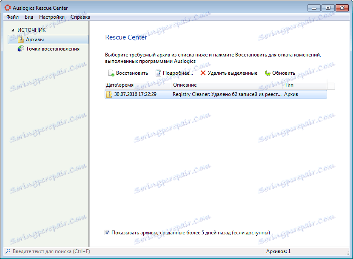Close the Auslogics Rescue Center window
Viewport: 353px width, 259px height.
[342, 8]
